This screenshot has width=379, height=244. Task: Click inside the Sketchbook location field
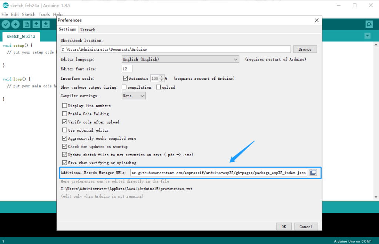click(x=174, y=49)
